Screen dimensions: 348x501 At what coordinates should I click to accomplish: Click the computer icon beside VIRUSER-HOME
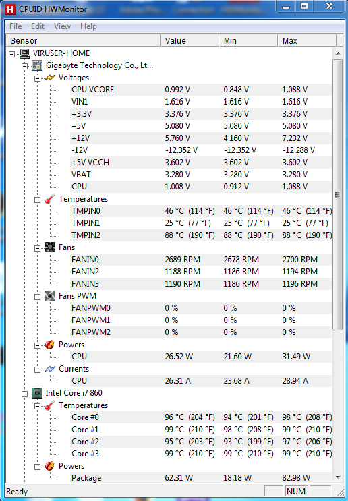(x=24, y=53)
